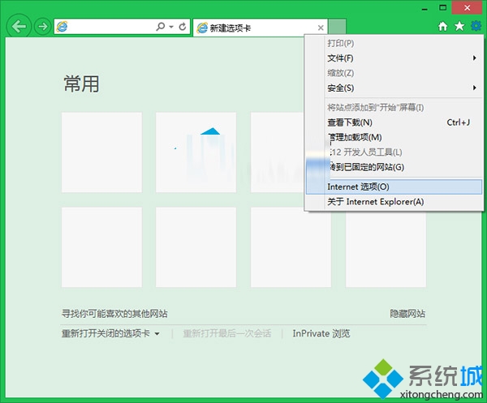This screenshot has width=487, height=403.
Task: Open the Favorites star icon
Action: pos(459,27)
